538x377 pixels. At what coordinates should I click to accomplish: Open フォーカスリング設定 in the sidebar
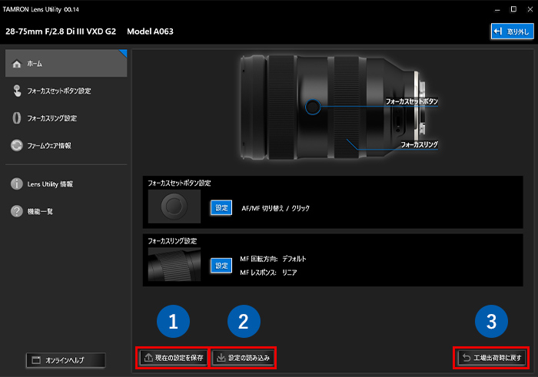51,118
